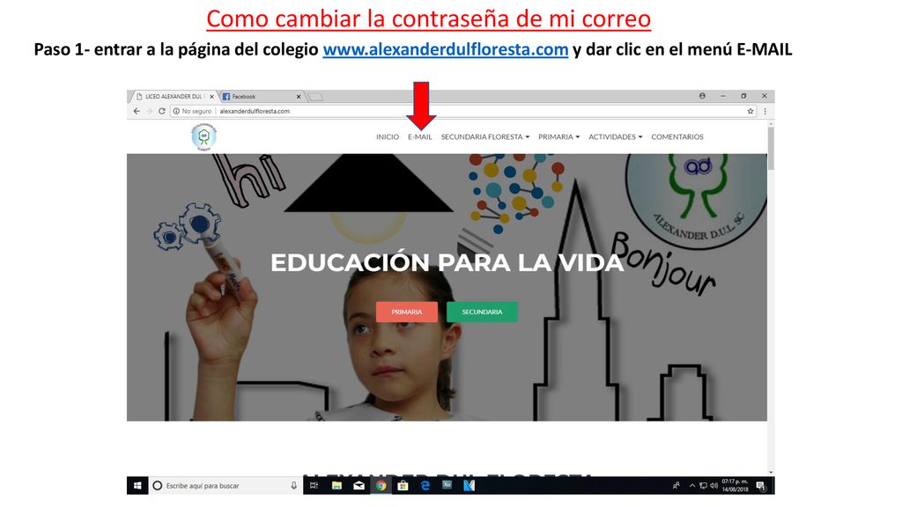Open the Windows Start menu
This screenshot has width=902, height=507.
tap(137, 486)
